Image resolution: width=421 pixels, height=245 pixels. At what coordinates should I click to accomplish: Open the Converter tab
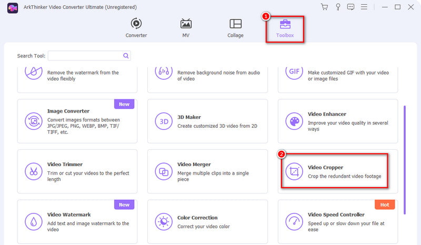click(x=136, y=28)
